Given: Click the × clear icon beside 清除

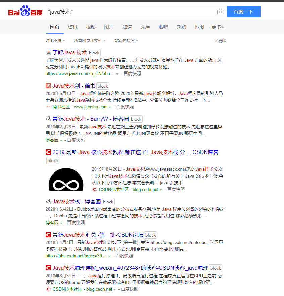Looking at the screenshot, I should point(216,40).
